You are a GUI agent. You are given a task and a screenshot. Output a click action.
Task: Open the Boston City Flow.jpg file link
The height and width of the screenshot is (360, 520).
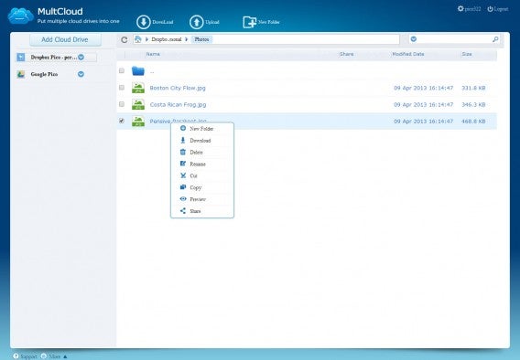tap(178, 88)
